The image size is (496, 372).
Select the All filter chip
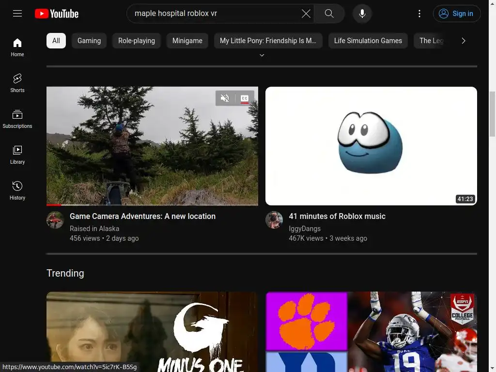(56, 41)
